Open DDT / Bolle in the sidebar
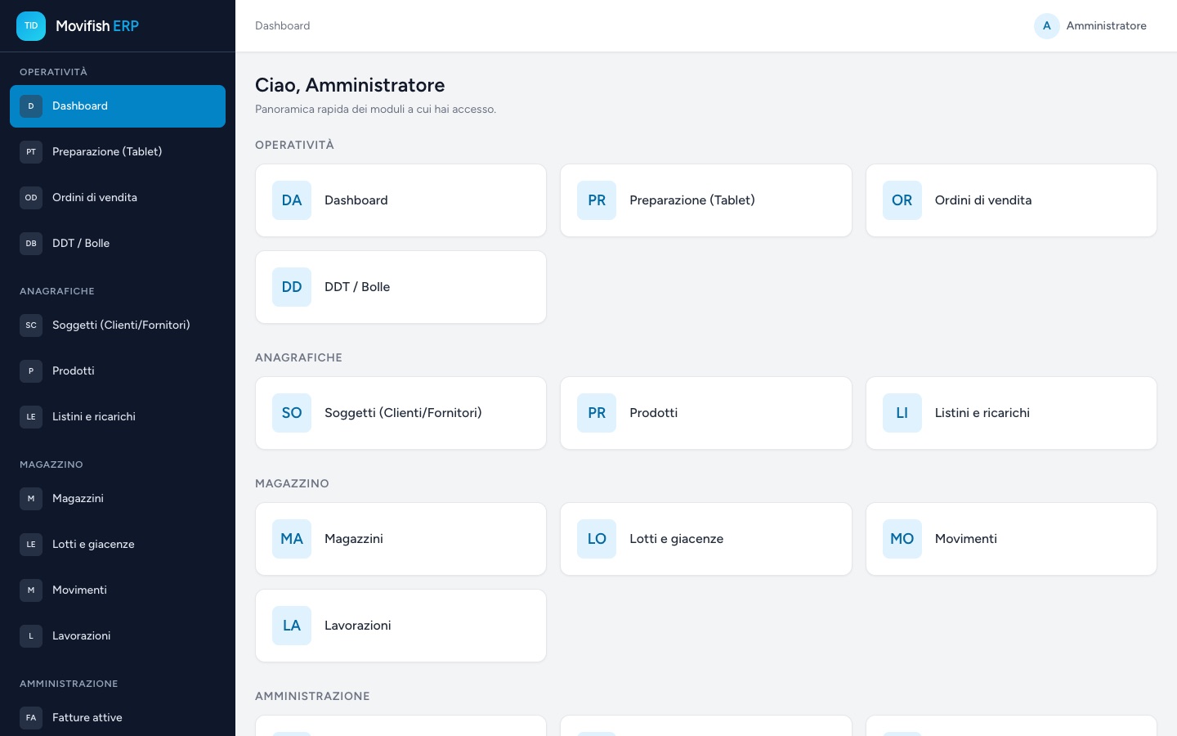This screenshot has height=736, width=1177. pos(118,244)
